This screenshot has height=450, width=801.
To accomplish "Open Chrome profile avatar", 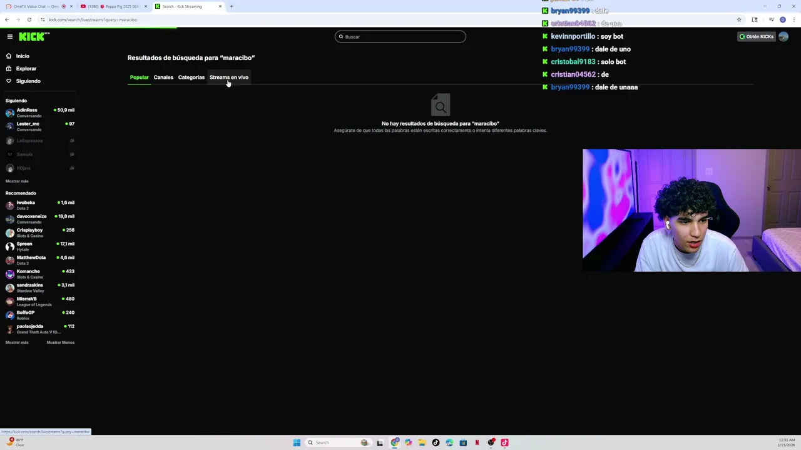I will 783,20.
